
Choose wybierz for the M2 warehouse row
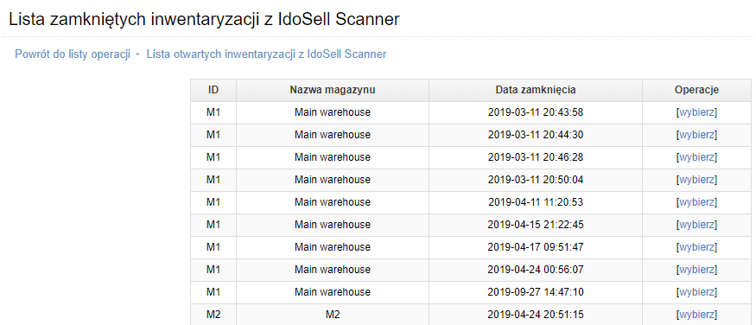coord(696,315)
